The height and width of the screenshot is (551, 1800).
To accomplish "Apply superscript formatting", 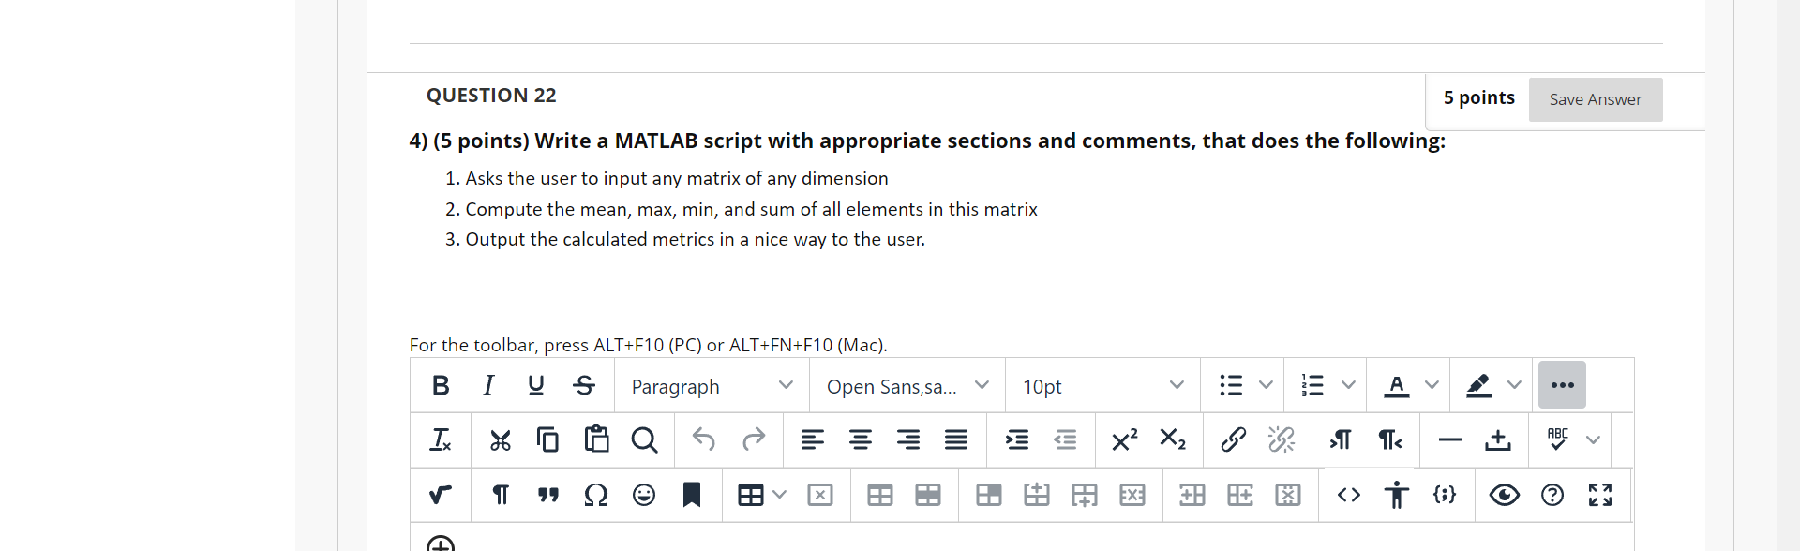I will click(x=1124, y=439).
